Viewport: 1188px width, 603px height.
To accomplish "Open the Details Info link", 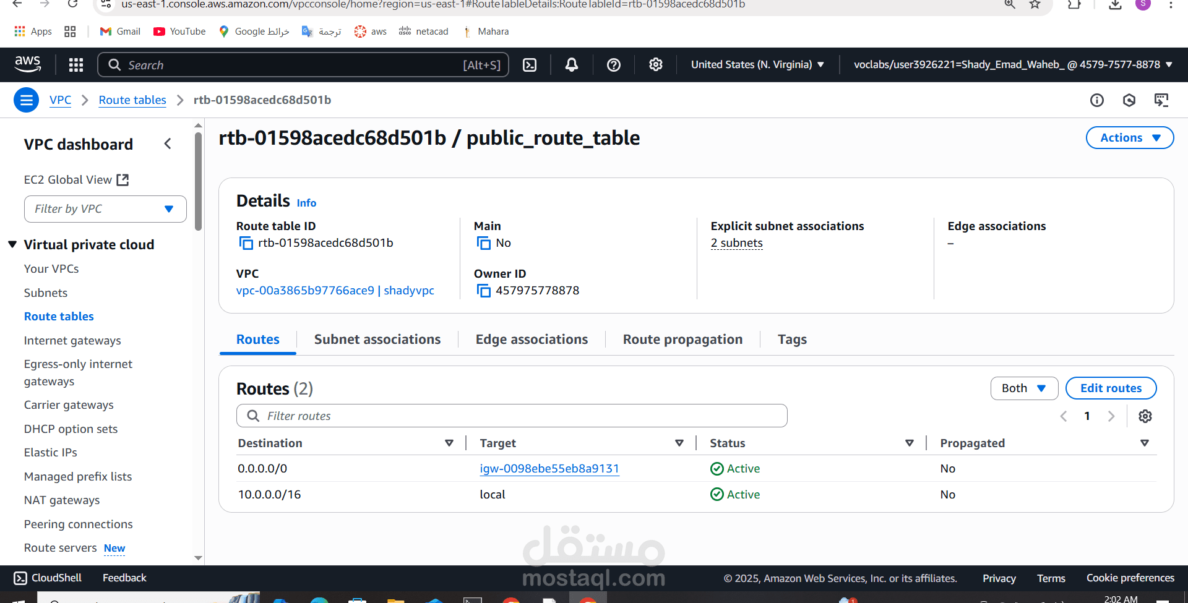I will coord(306,203).
